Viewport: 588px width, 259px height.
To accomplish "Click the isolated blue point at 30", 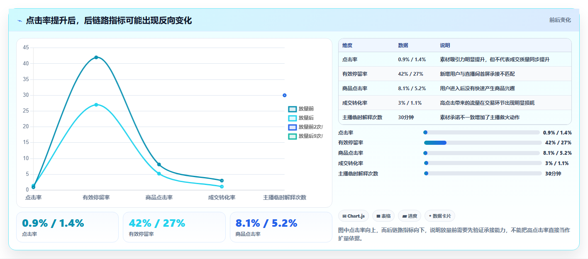I will coord(285,95).
